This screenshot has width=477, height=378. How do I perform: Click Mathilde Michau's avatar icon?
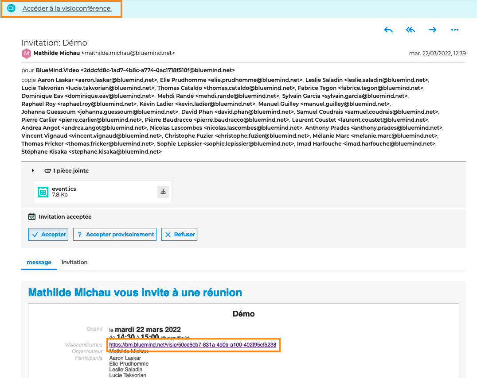[27, 54]
